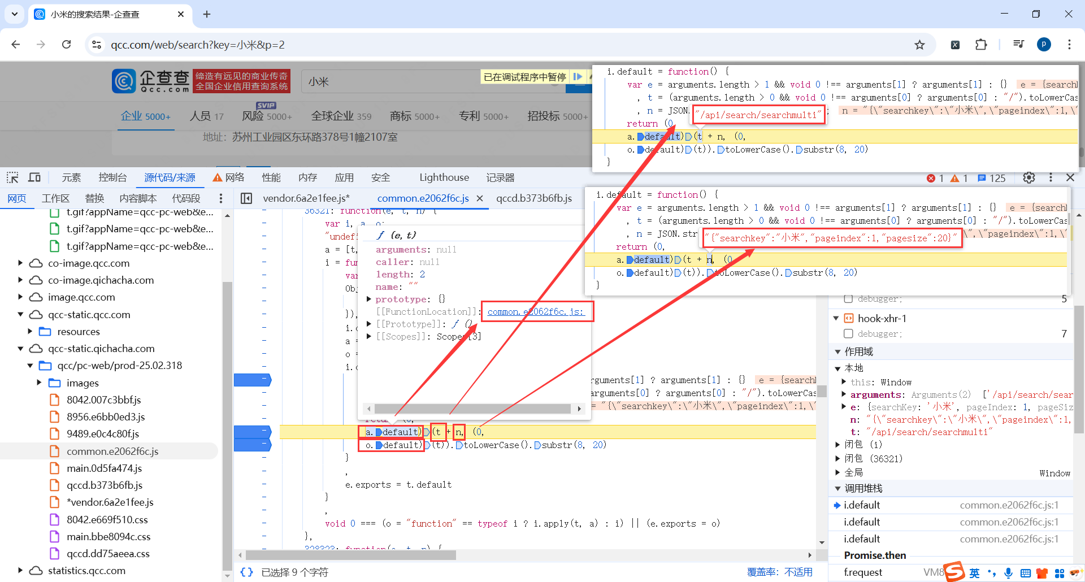The width and height of the screenshot is (1085, 582).
Task: Open DevTools settings gear
Action: [1029, 177]
